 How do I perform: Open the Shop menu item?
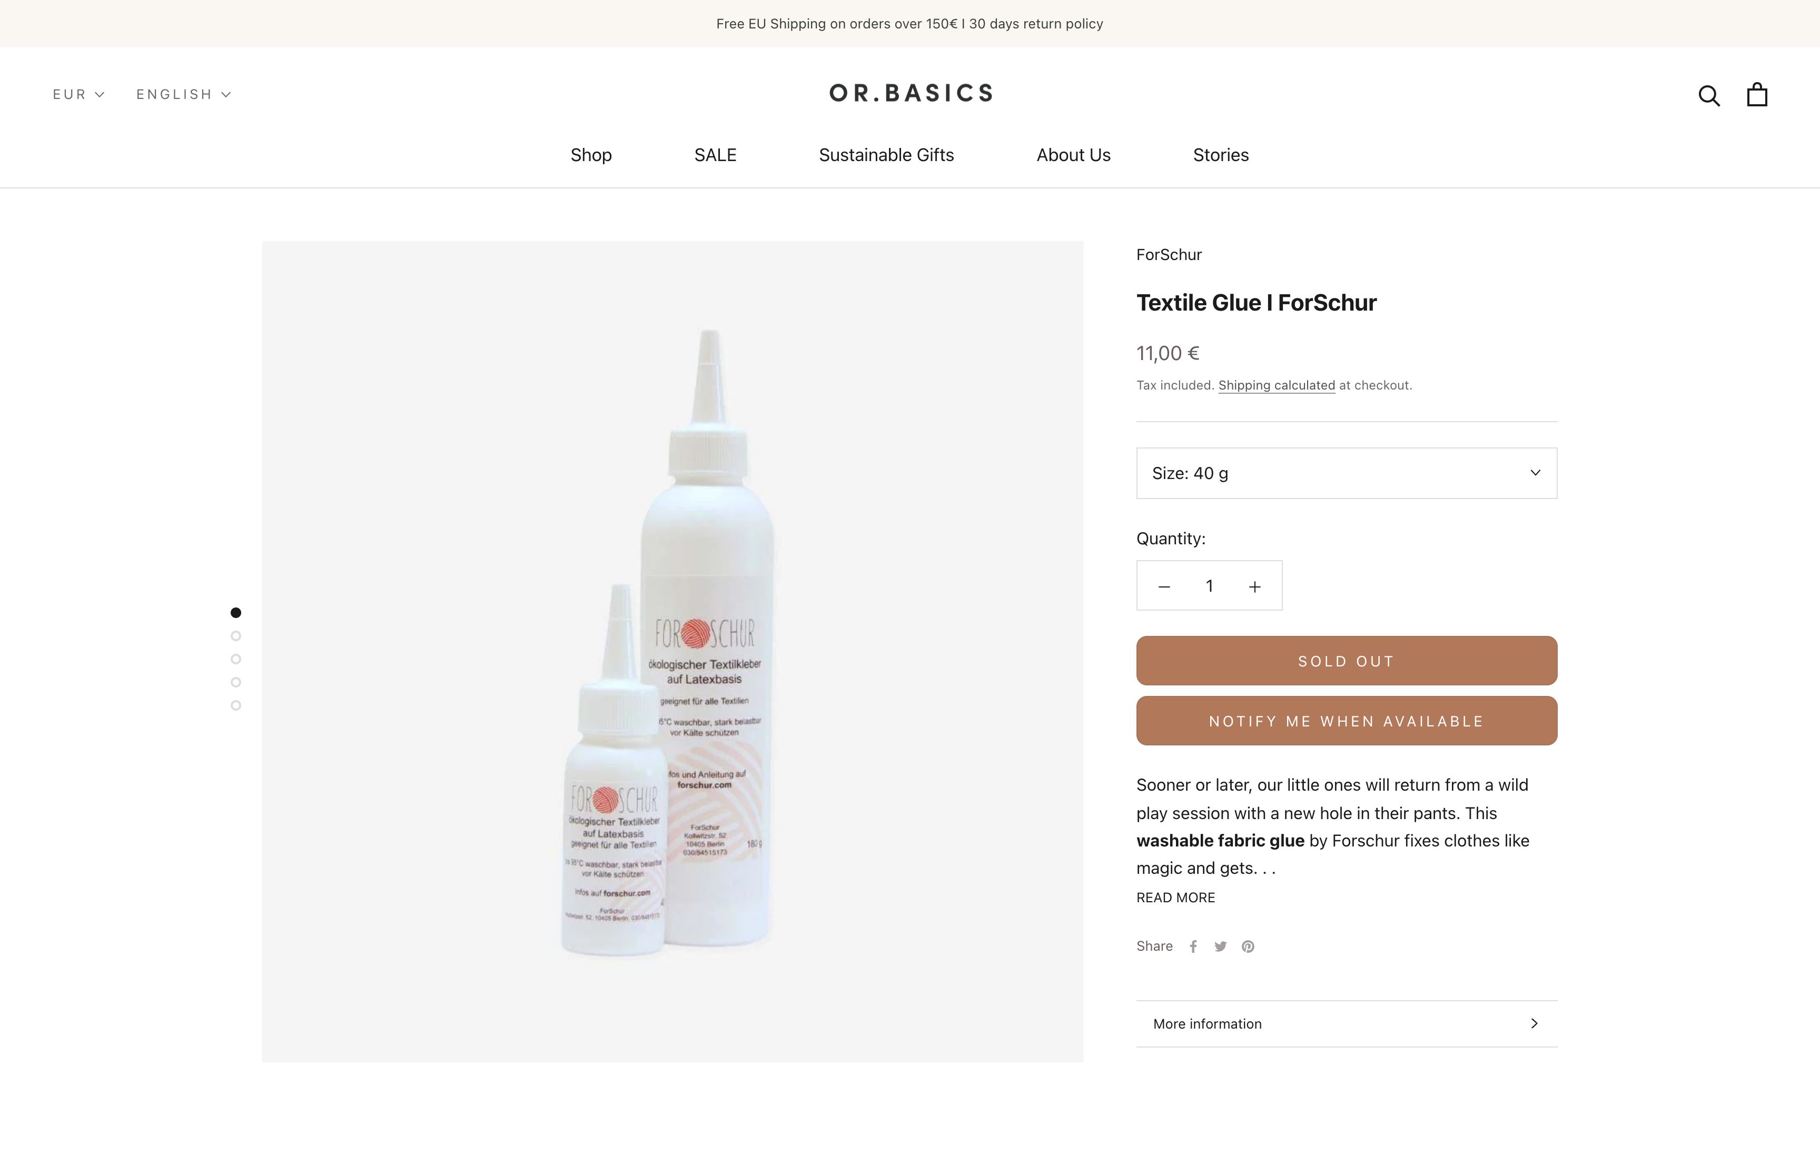tap(591, 155)
